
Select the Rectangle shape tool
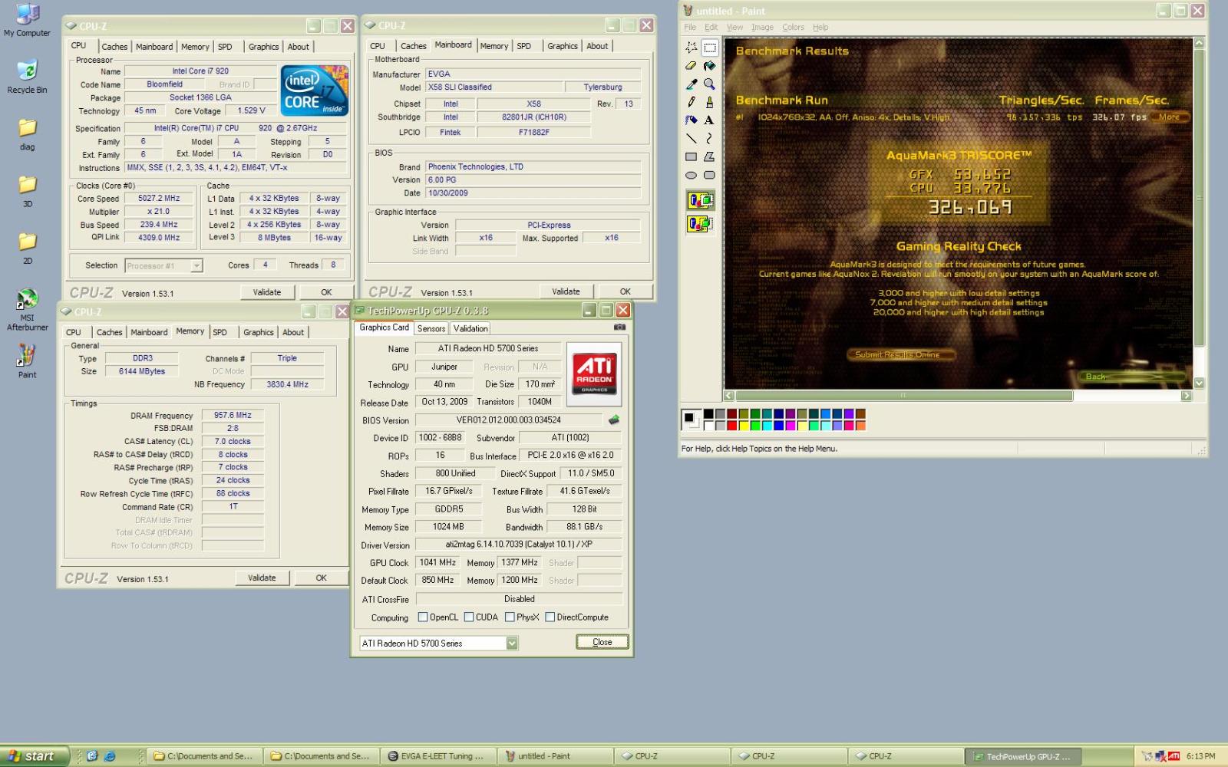click(x=691, y=156)
